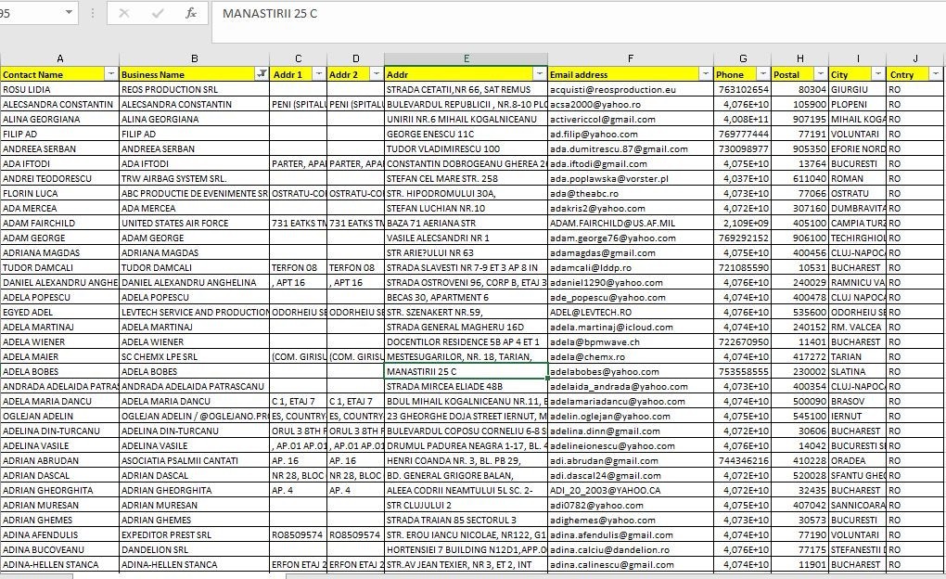Select cell EXPEDITOR PREST SRL
This screenshot has height=579, width=946.
[194, 534]
